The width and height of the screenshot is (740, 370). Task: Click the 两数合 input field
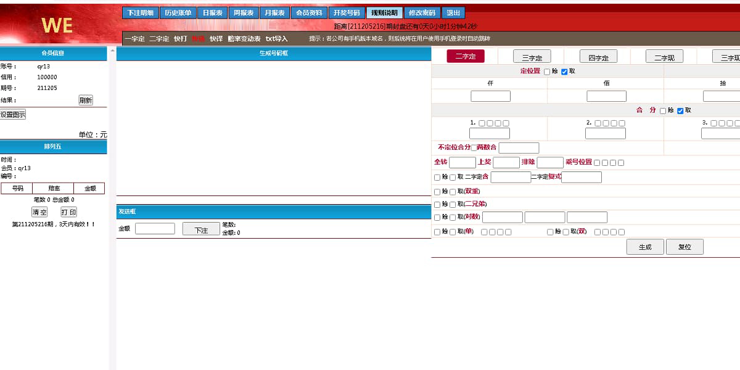[x=519, y=148]
